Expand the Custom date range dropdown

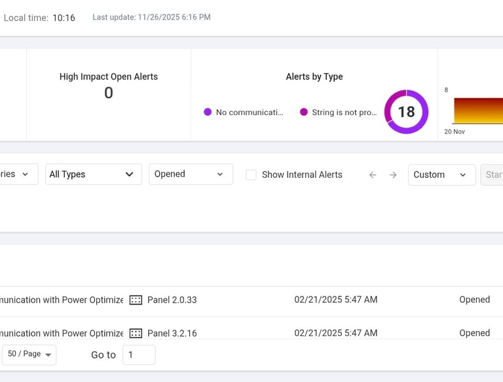[x=441, y=175]
